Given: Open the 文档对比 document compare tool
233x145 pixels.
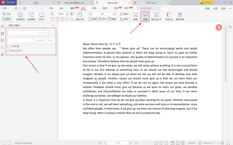Looking at the screenshot, I should 169,16.
